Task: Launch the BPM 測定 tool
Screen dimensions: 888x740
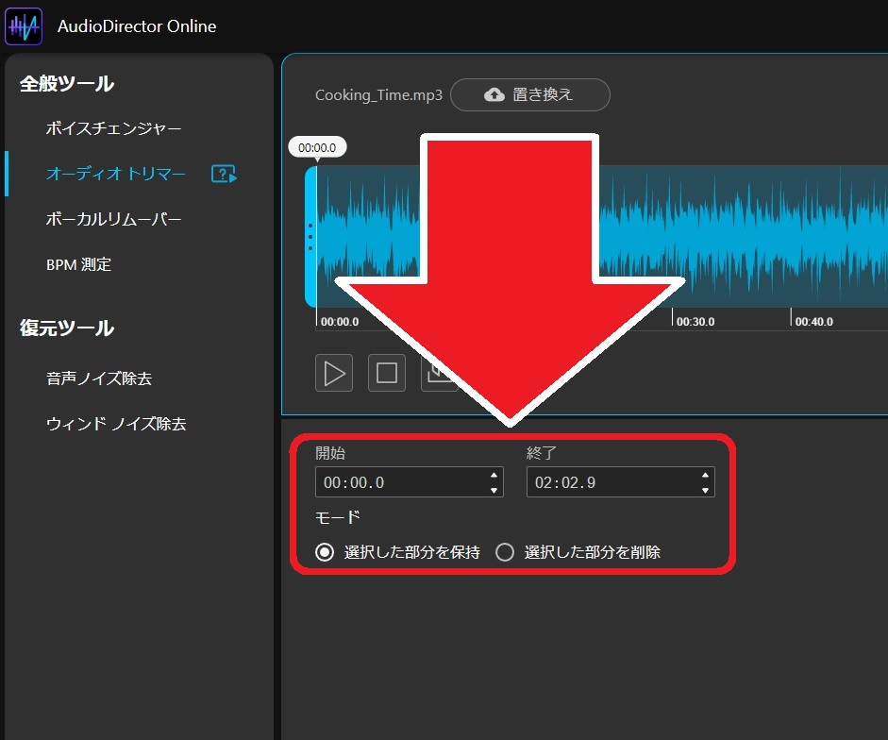Action: [x=78, y=264]
